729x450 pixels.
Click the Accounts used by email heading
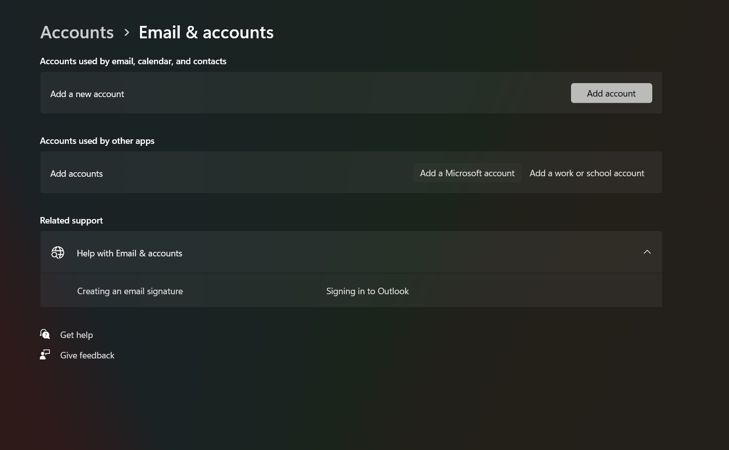click(x=133, y=61)
